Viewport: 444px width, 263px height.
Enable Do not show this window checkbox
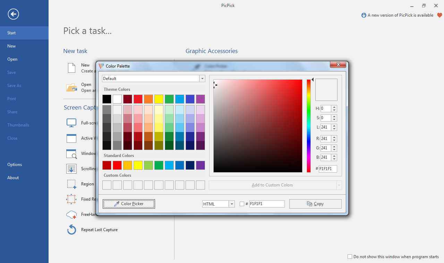coord(350,257)
